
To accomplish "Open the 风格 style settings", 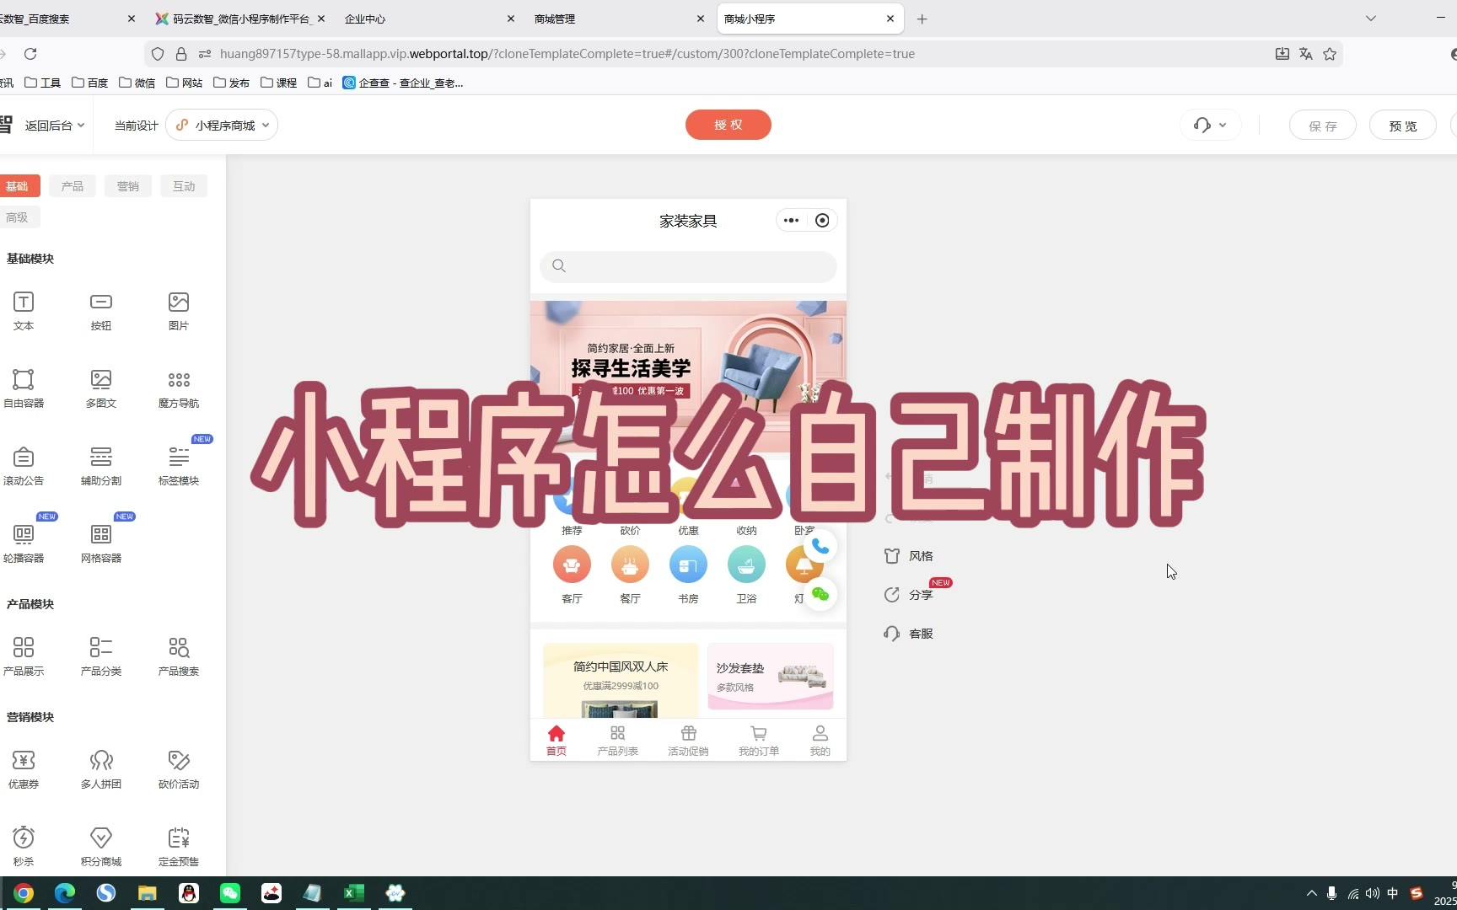I will (909, 556).
